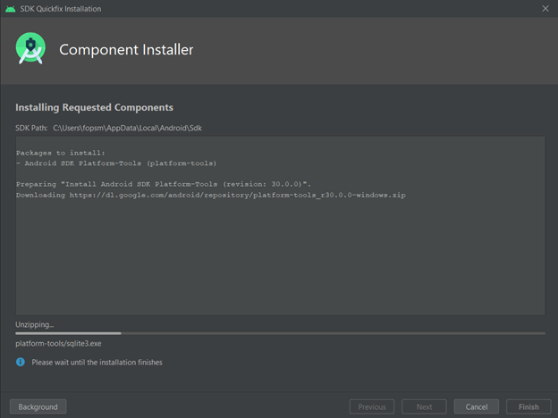The height and width of the screenshot is (418, 558).
Task: Click the Android icon in title bar
Action: (10, 9)
